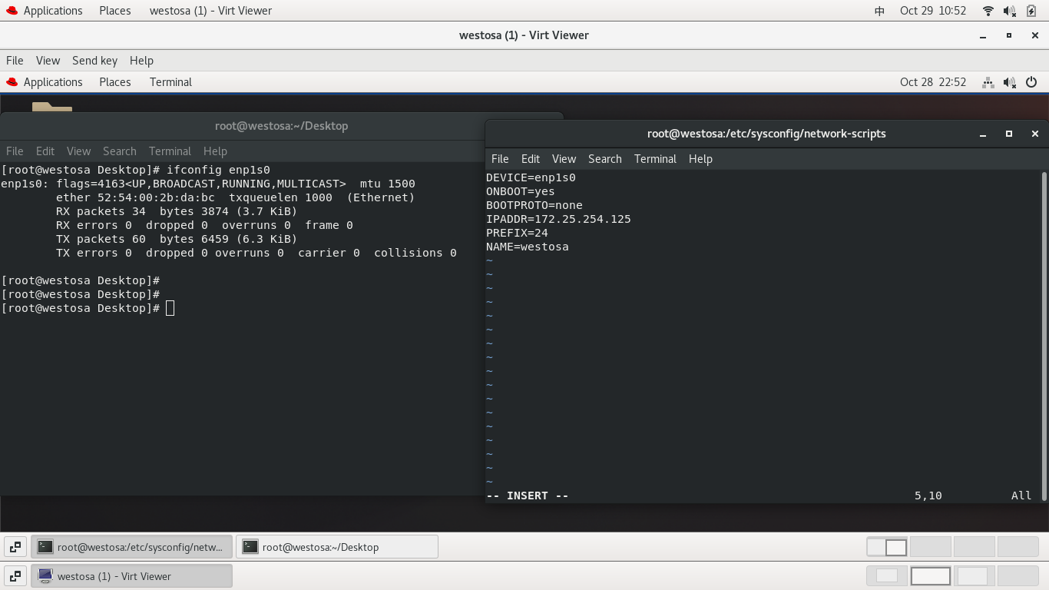The width and height of the screenshot is (1049, 590).
Task: Open the Places menu in the guest panel
Action: (114, 82)
